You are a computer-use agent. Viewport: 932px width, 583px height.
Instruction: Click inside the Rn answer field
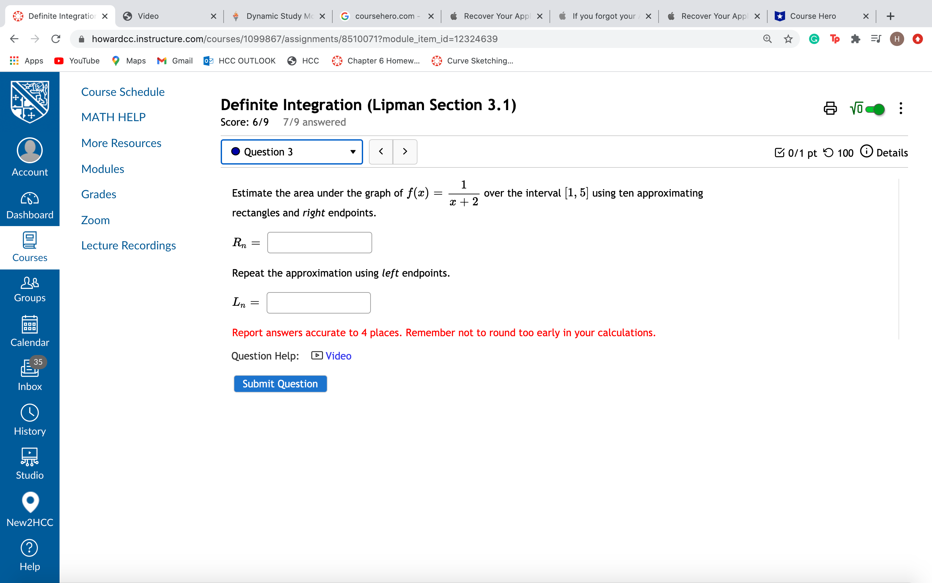click(319, 242)
